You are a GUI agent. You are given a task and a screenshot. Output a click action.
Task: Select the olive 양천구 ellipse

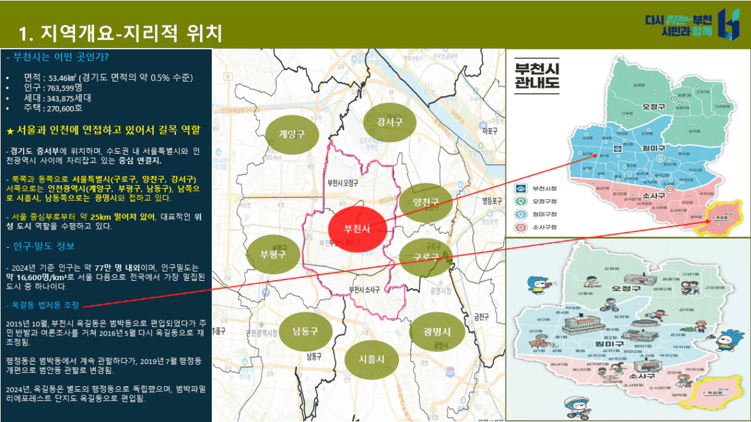point(426,202)
